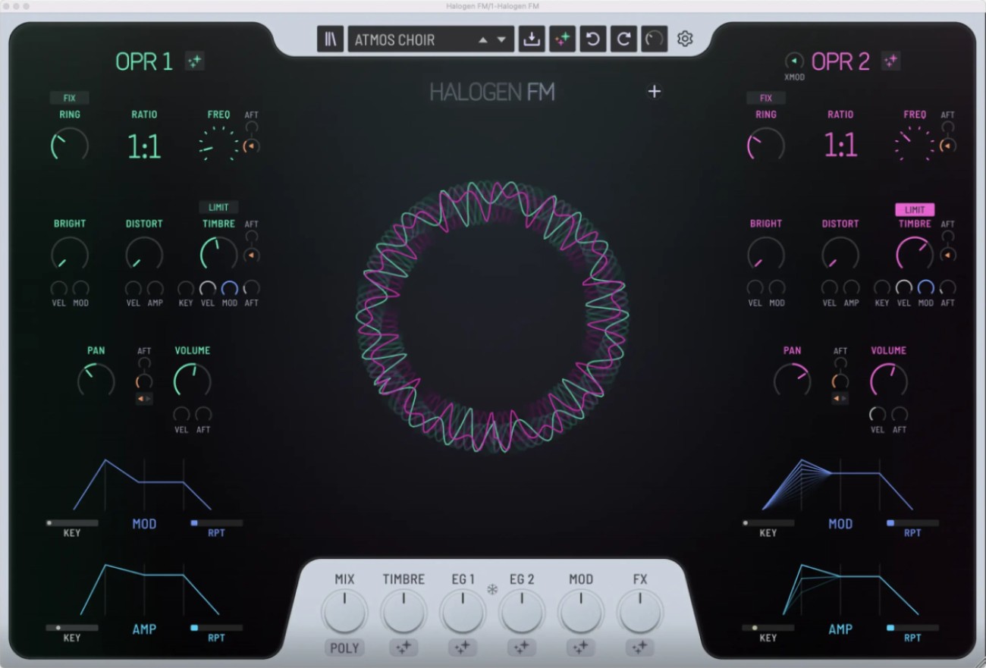Click the plus button near the title
Screen dimensions: 986x668
(x=654, y=92)
